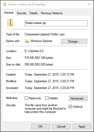Click the Location path E:\vSphere 6.0
The width and height of the screenshot is (94, 132).
(34, 51)
